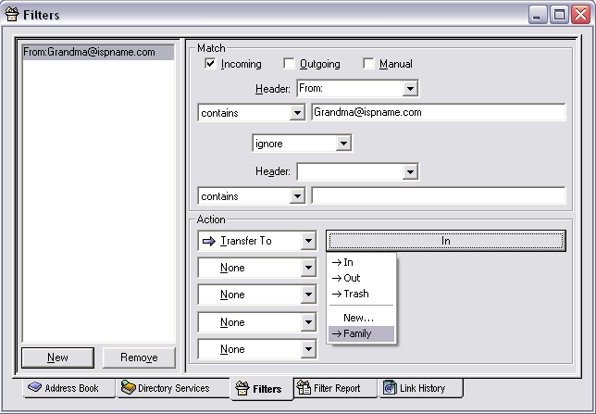This screenshot has width=596, height=414.
Task: Click the Filters title bar icon
Action: [x=12, y=14]
